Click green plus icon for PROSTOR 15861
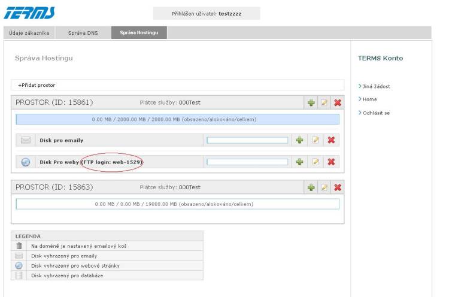This screenshot has width=449, height=297. click(311, 102)
